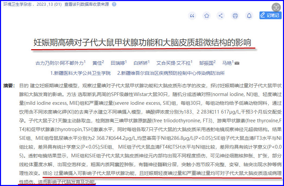Viewport: 284px width, 186px height.
Task: Click the screenshot capture icon at top right
Action: tap(276, 7)
